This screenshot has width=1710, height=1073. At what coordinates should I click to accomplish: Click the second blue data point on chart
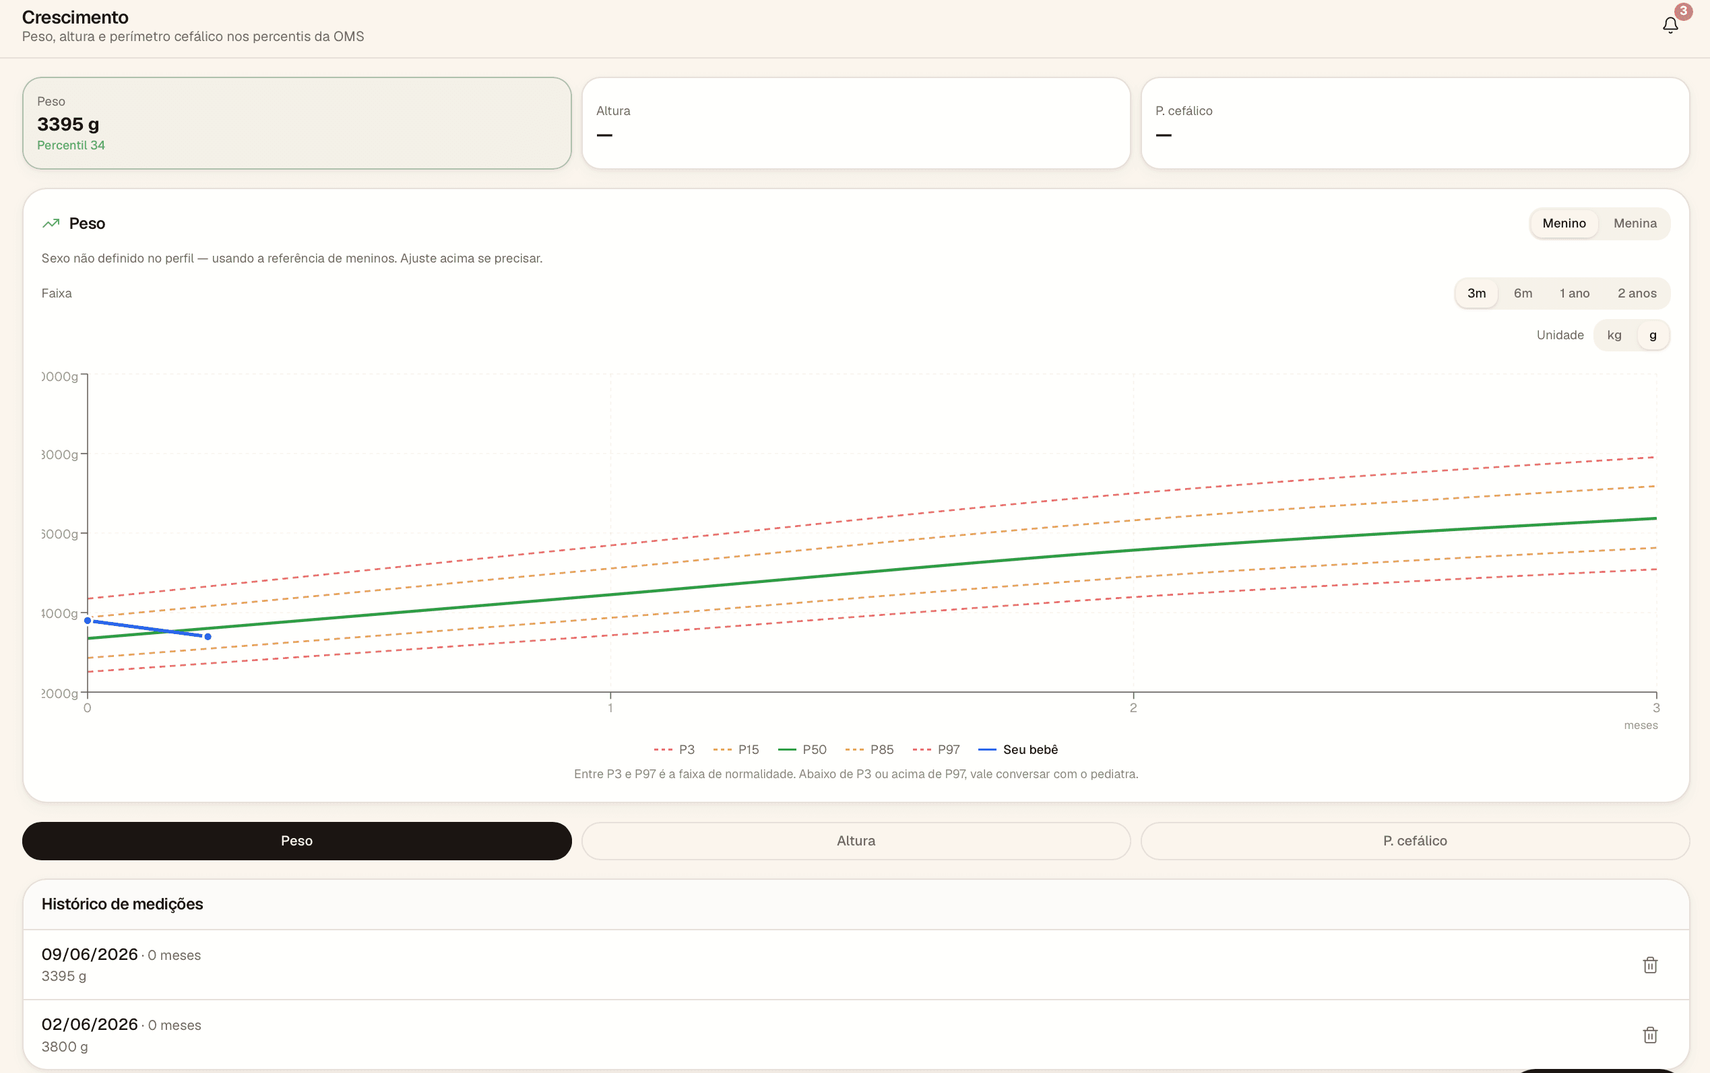coord(208,637)
